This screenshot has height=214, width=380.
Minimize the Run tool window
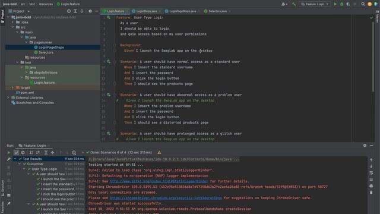(372, 146)
